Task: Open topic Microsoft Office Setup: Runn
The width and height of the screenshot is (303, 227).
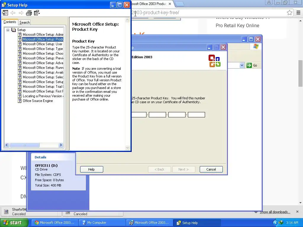Action: point(43,68)
